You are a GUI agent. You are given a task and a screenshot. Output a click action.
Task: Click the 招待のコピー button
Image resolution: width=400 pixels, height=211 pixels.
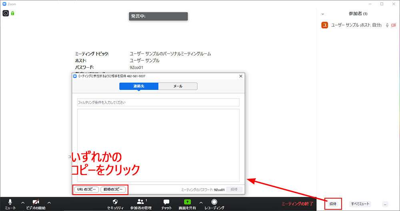coord(113,189)
